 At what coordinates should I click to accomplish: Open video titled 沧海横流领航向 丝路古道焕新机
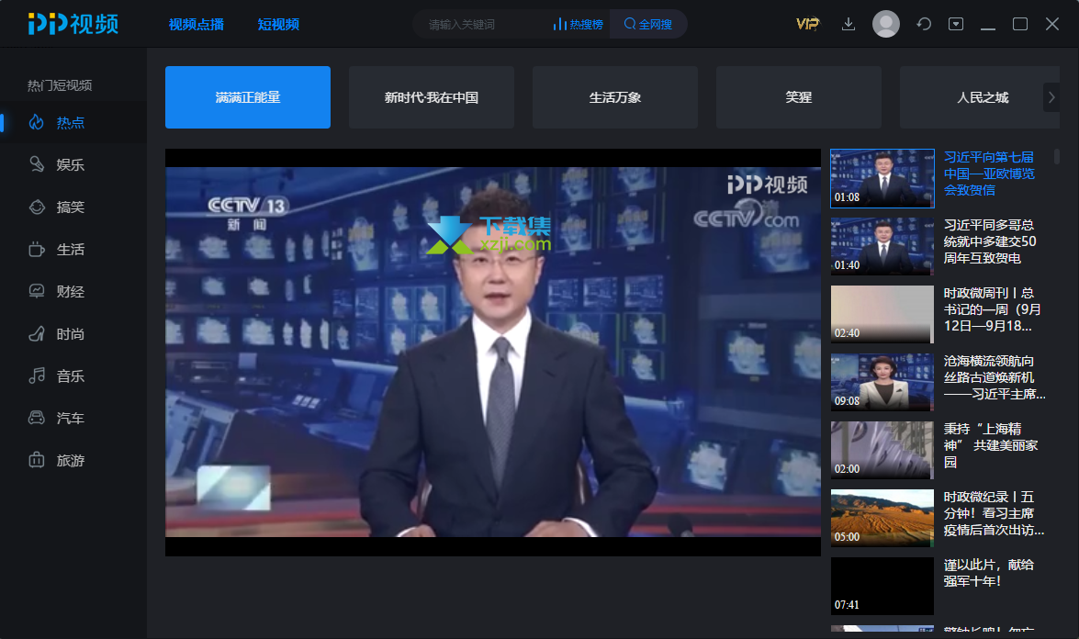(x=995, y=377)
